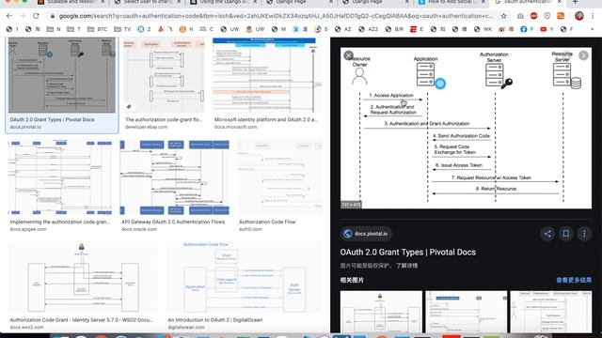Go back to the previous page
The height and width of the screenshot is (338, 602).
point(9,16)
